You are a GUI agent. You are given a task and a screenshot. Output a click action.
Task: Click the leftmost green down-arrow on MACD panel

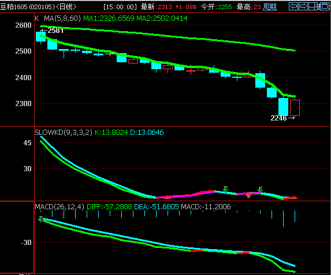tap(41, 219)
